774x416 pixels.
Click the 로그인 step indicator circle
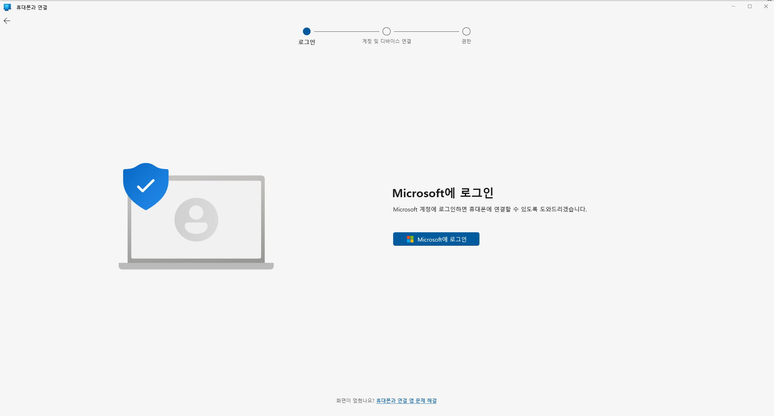[x=307, y=31]
